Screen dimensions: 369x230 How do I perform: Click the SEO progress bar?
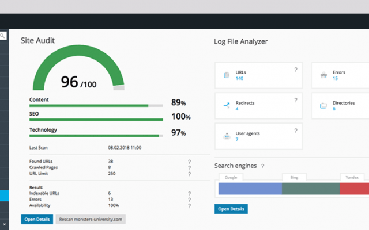coord(96,120)
